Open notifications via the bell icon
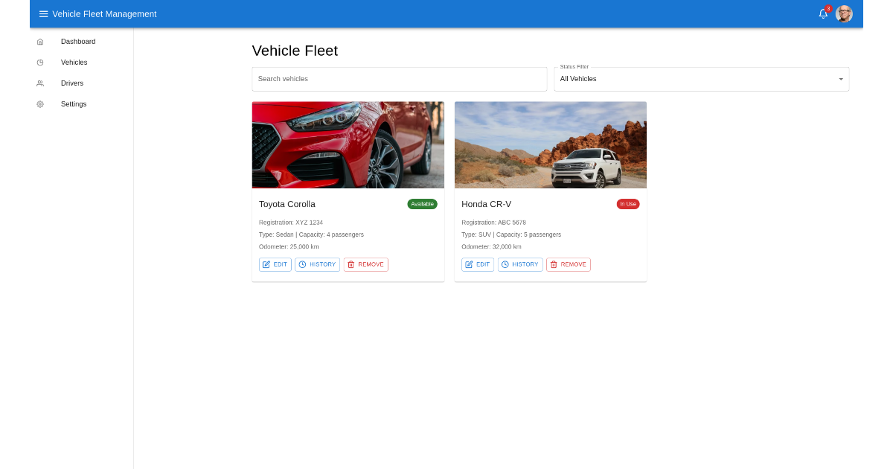 click(822, 13)
